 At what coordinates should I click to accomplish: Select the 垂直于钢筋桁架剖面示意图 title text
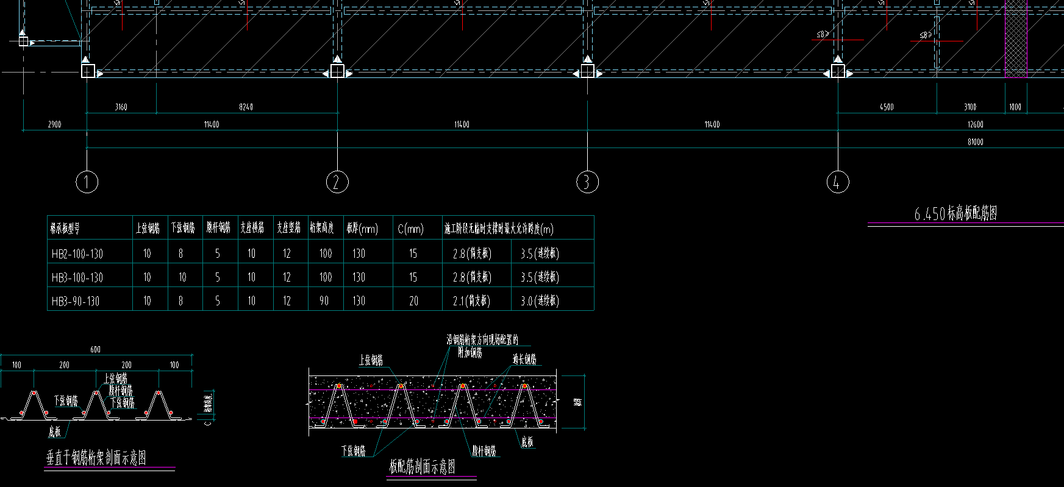(x=96, y=458)
